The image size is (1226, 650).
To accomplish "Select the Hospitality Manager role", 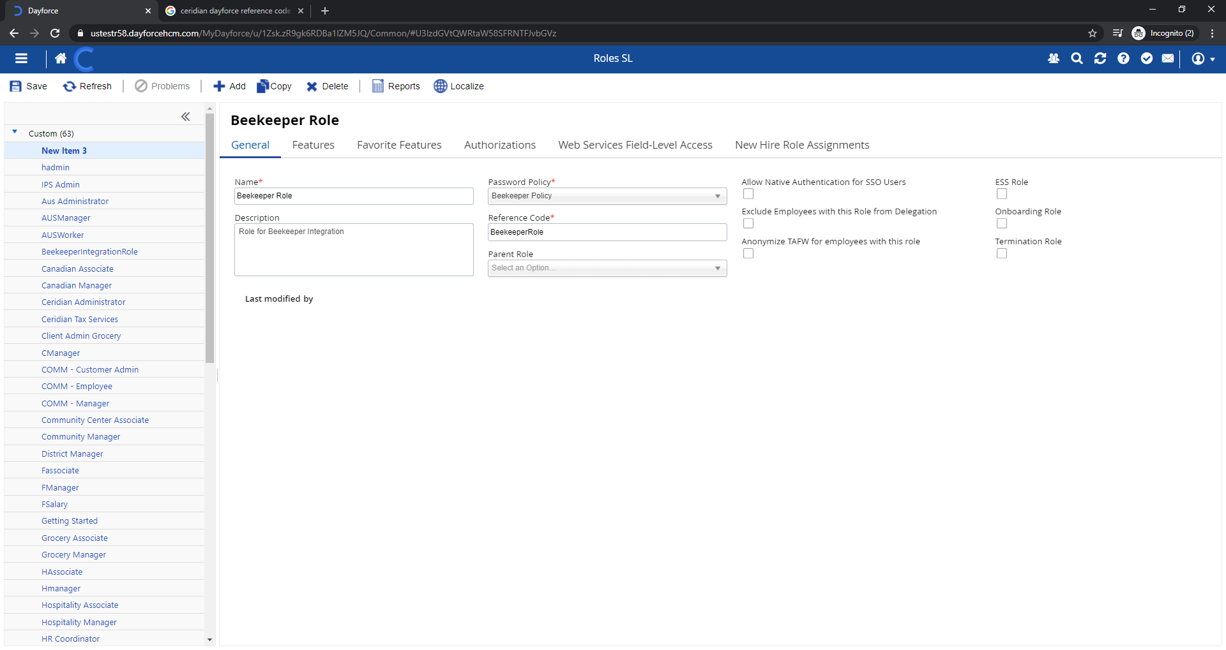I will point(79,623).
